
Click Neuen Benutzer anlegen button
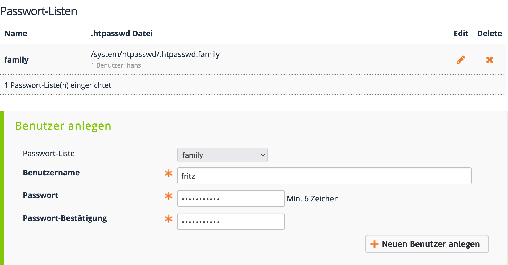tap(427, 244)
